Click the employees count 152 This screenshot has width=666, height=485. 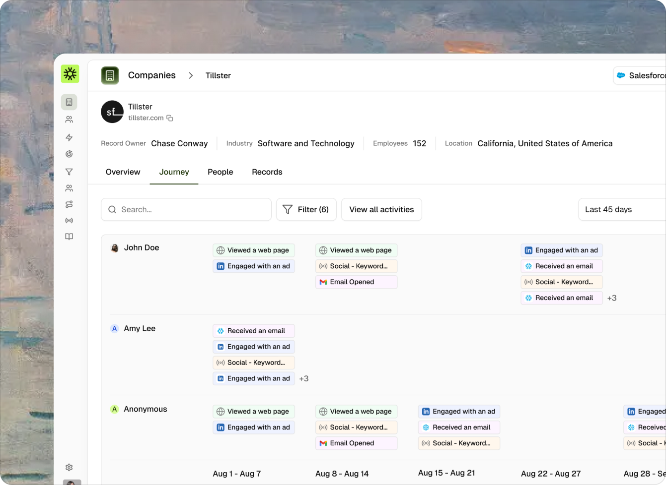pos(420,143)
